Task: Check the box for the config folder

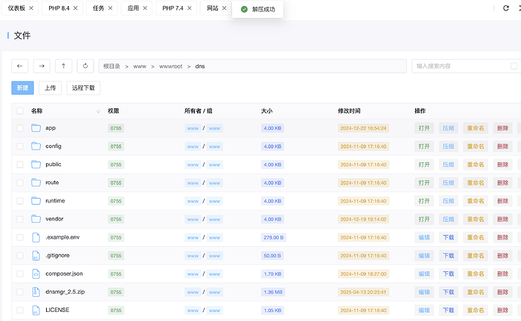Action: [x=20, y=146]
